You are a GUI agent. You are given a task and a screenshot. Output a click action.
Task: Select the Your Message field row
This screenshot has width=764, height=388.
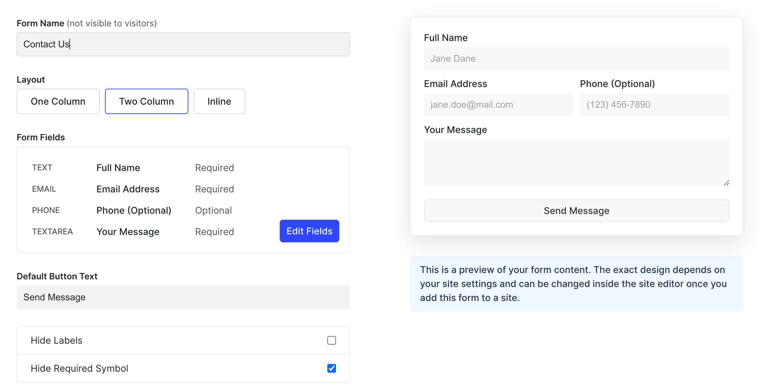coord(128,232)
